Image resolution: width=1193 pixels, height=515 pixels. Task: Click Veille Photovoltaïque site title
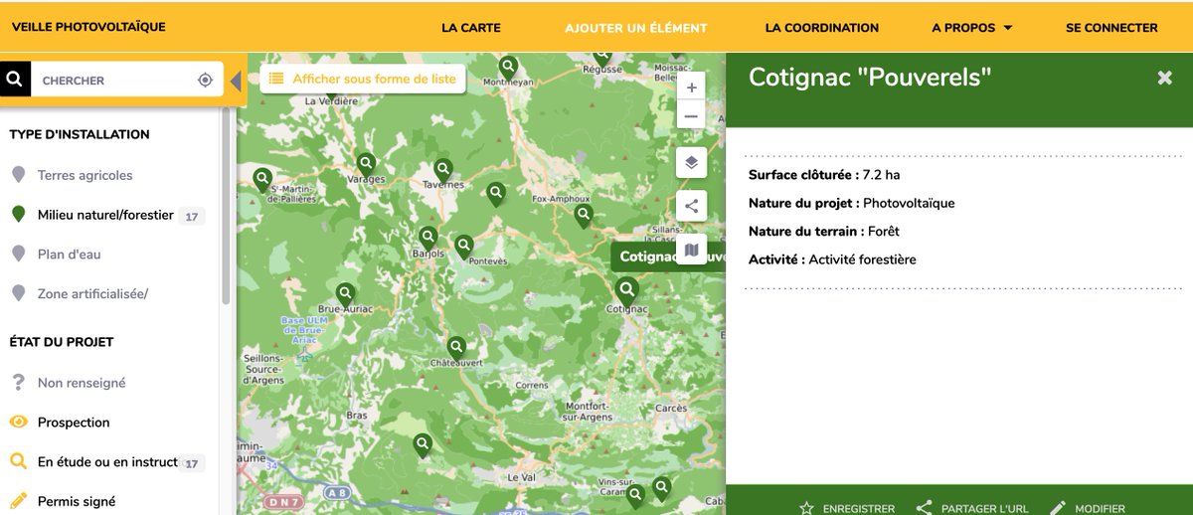88,27
